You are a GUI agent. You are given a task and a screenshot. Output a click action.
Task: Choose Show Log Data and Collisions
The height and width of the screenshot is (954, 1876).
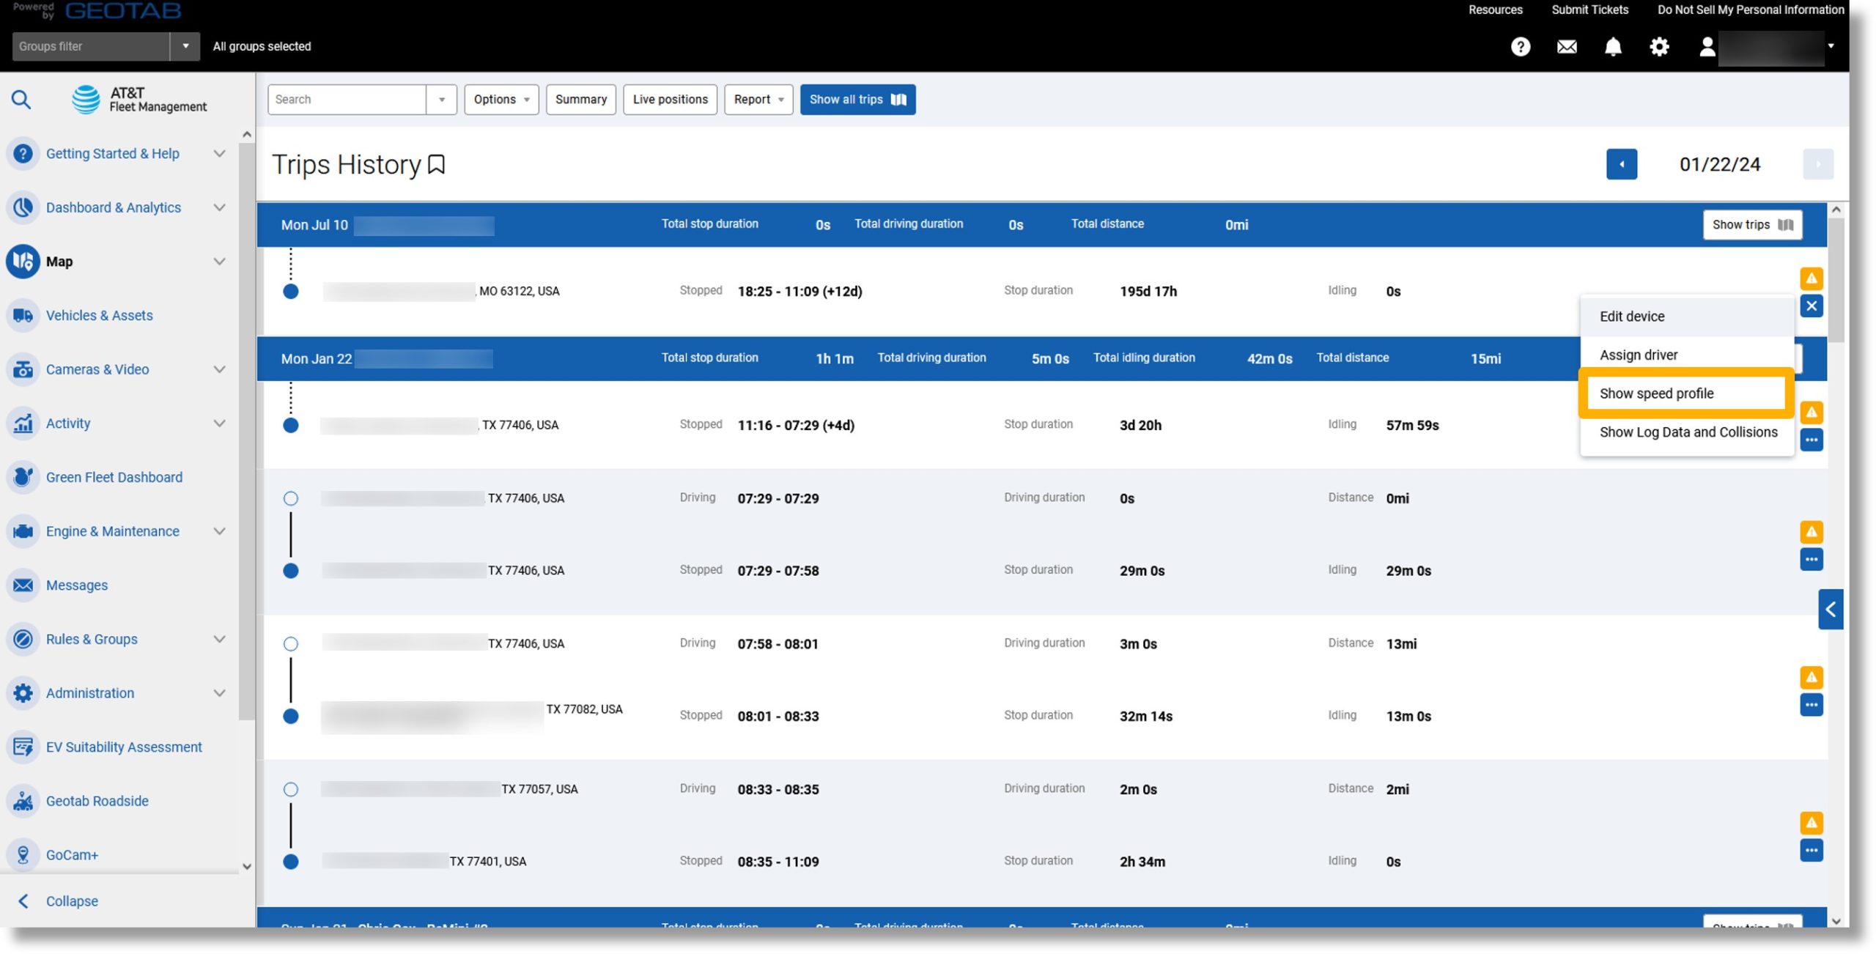(1686, 432)
